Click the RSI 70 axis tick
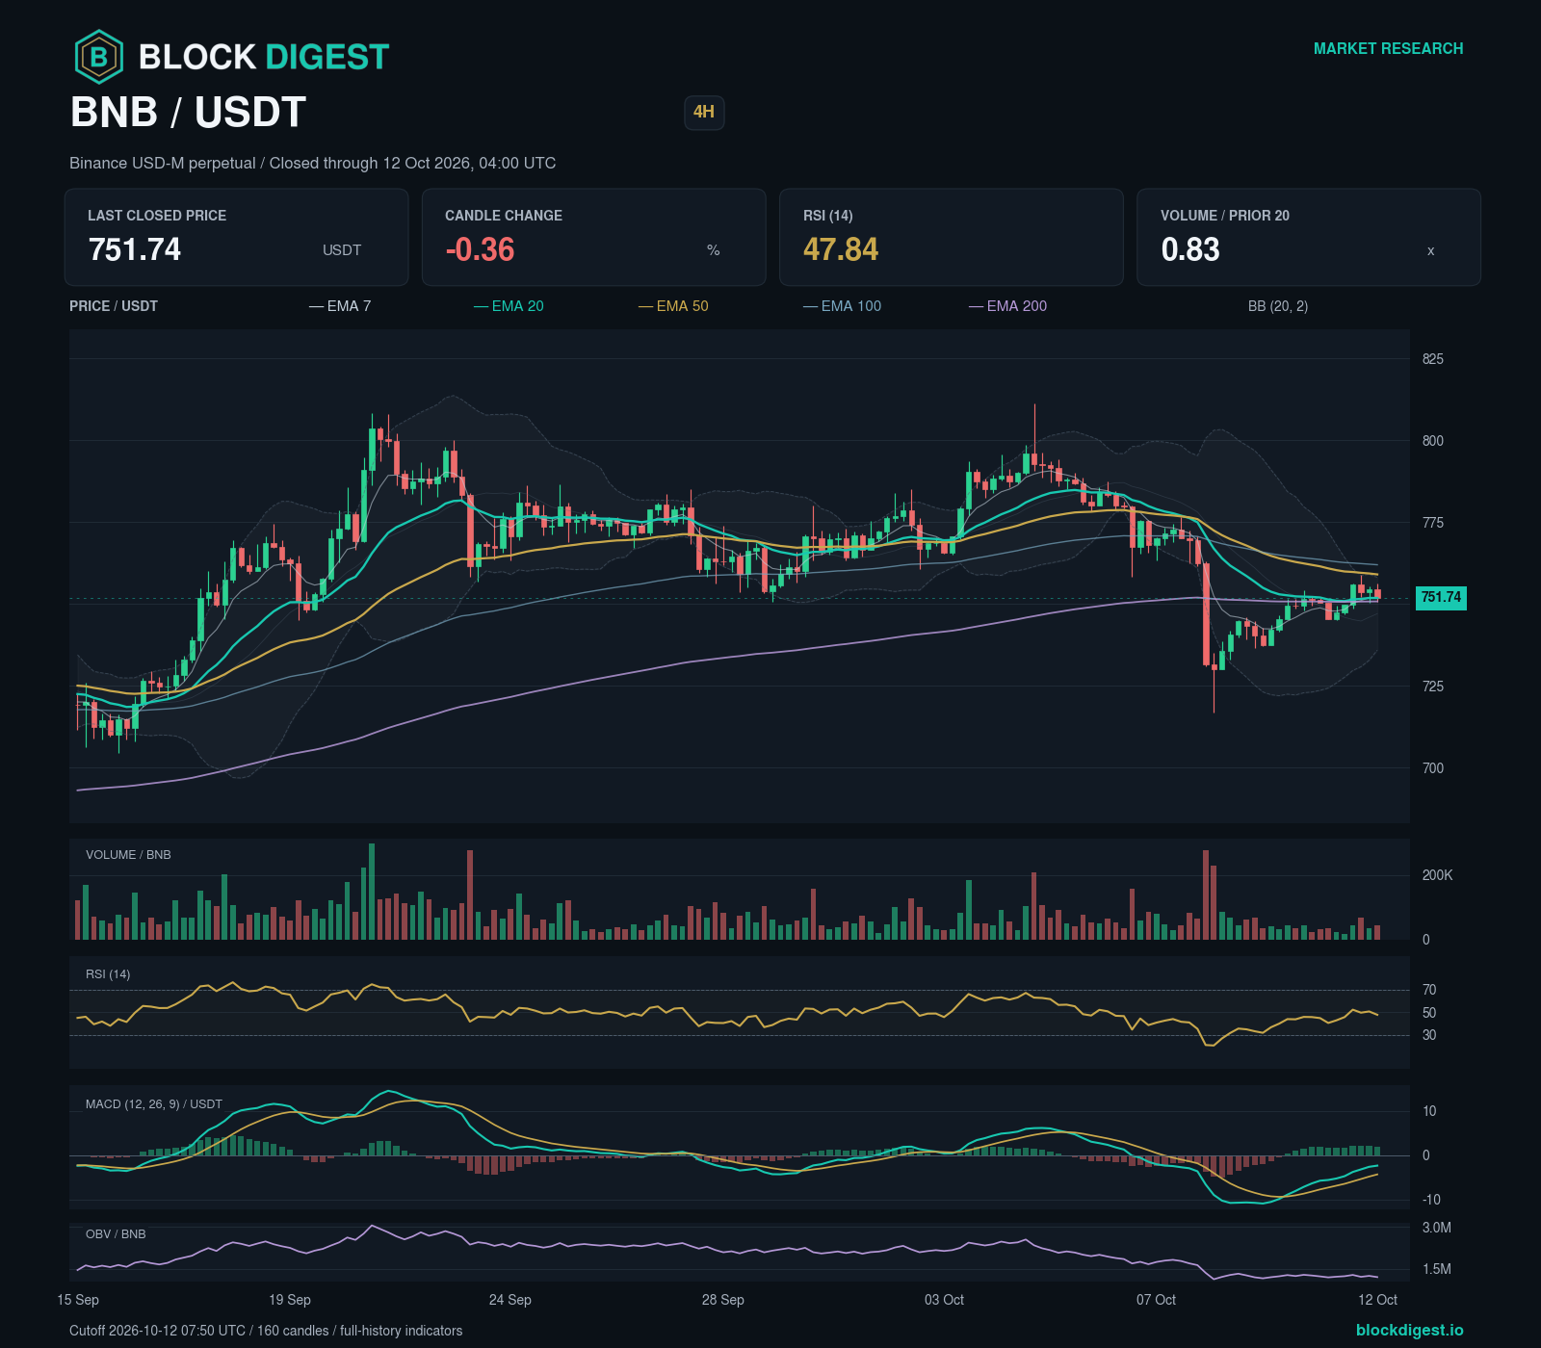 coord(1429,990)
